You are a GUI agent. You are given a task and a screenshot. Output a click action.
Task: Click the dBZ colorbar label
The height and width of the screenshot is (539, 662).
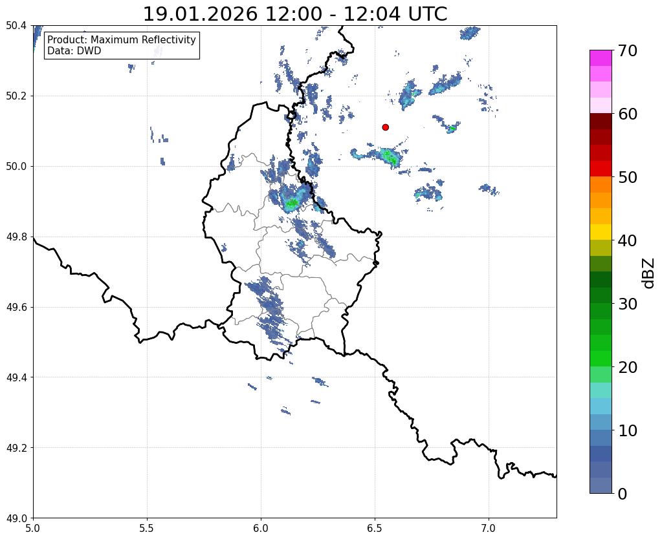(649, 273)
